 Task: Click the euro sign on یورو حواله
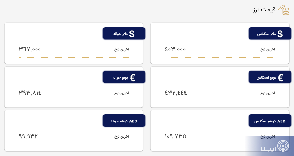coord(132,77)
